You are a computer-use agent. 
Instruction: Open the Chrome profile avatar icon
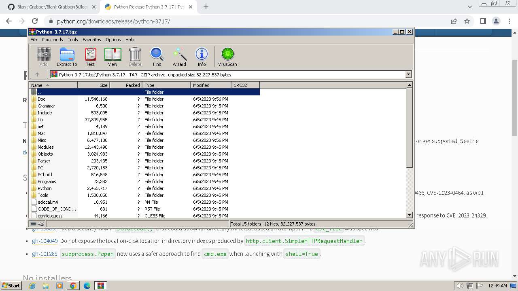tap(496, 21)
